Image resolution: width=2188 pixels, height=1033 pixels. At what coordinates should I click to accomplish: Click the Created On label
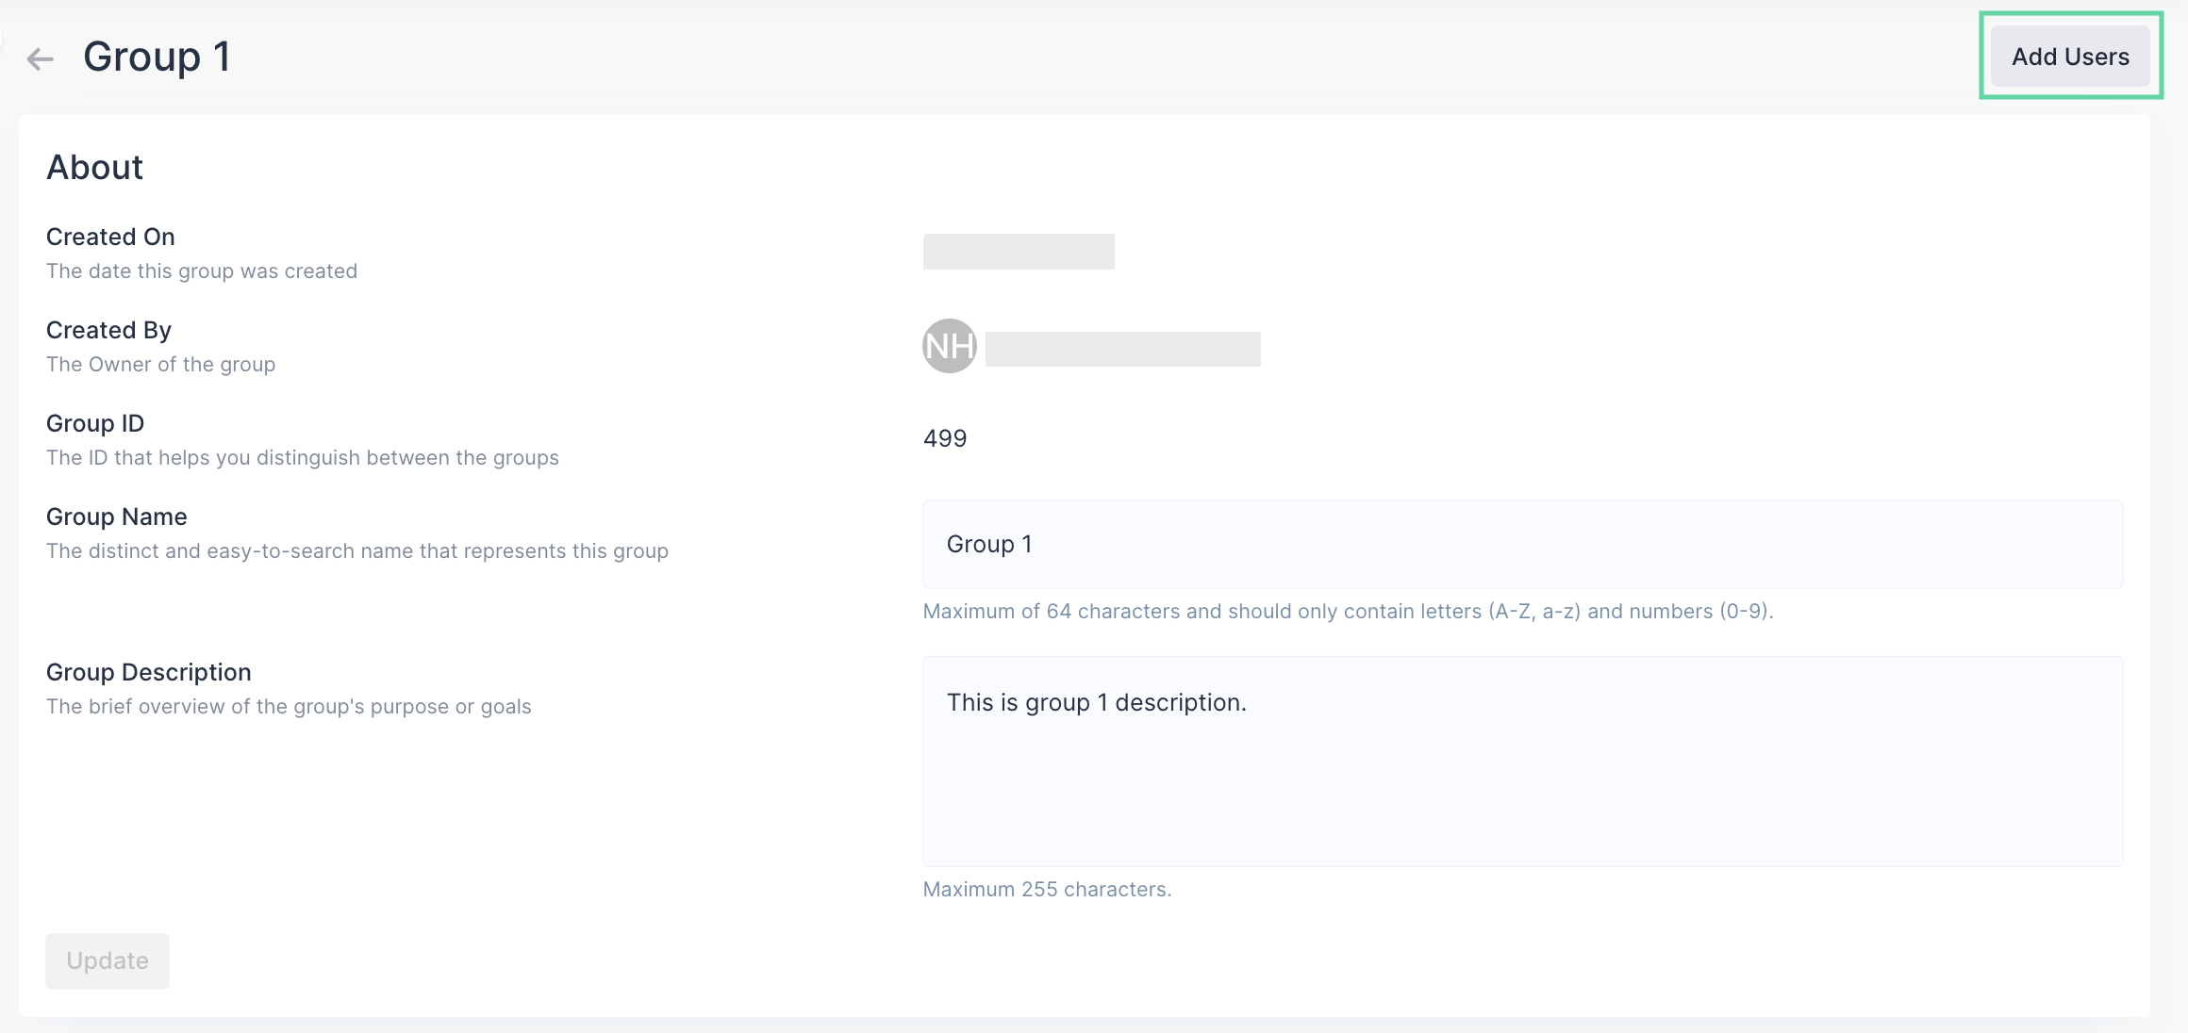point(110,237)
